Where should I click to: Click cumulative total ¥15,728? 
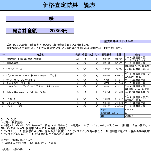[x=119, y=92]
